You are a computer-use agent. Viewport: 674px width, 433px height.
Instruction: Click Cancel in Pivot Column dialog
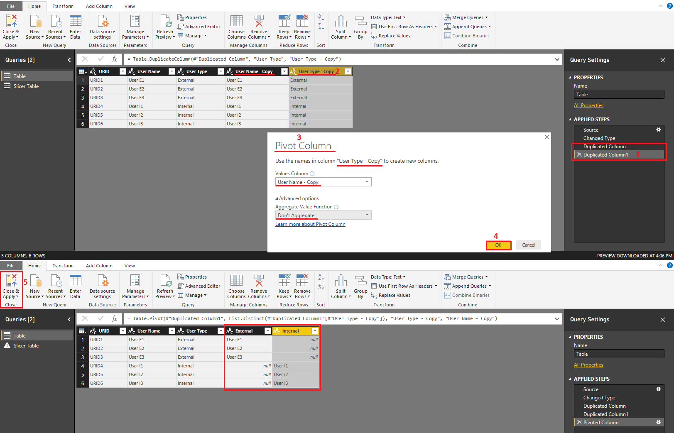(x=528, y=245)
